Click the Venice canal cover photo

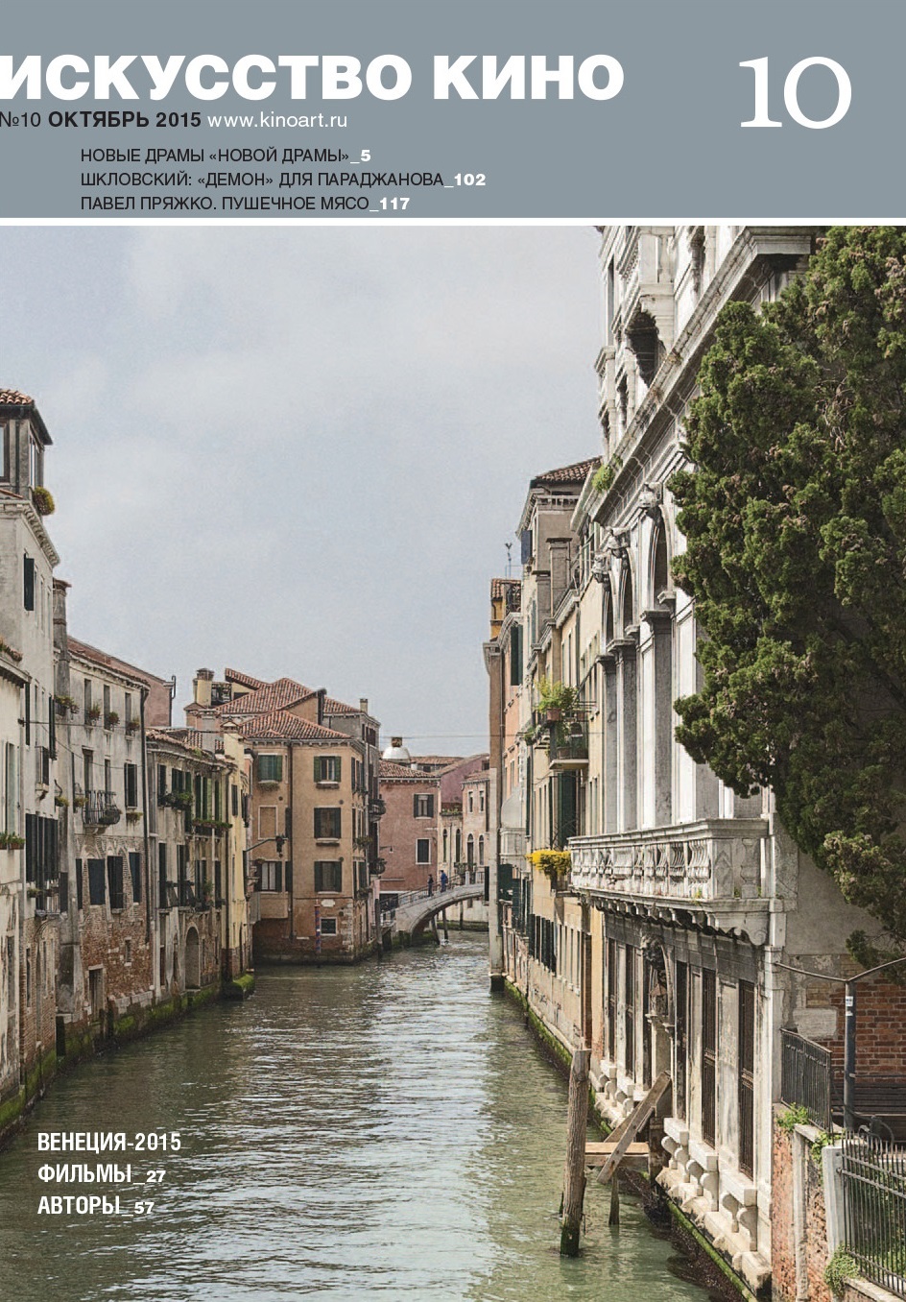tap(453, 763)
